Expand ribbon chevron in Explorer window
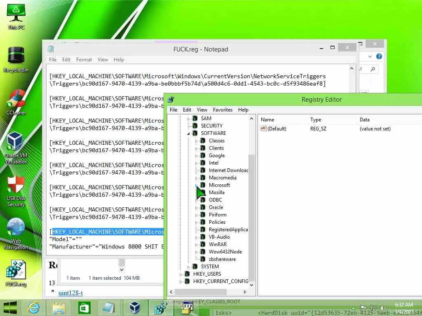Viewport: 422px width, 316px height. point(370,56)
